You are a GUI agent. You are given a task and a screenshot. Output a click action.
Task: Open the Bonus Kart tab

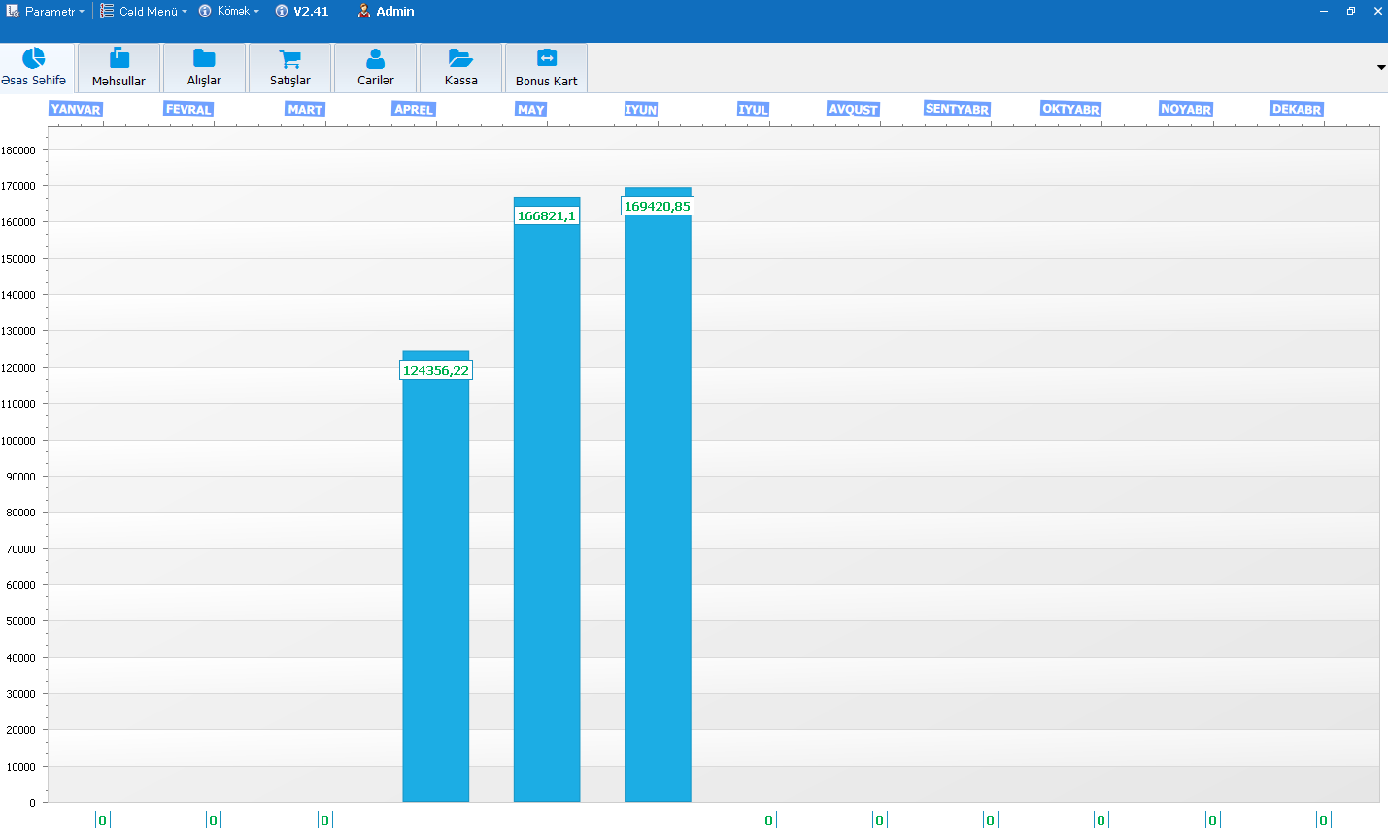click(x=546, y=68)
